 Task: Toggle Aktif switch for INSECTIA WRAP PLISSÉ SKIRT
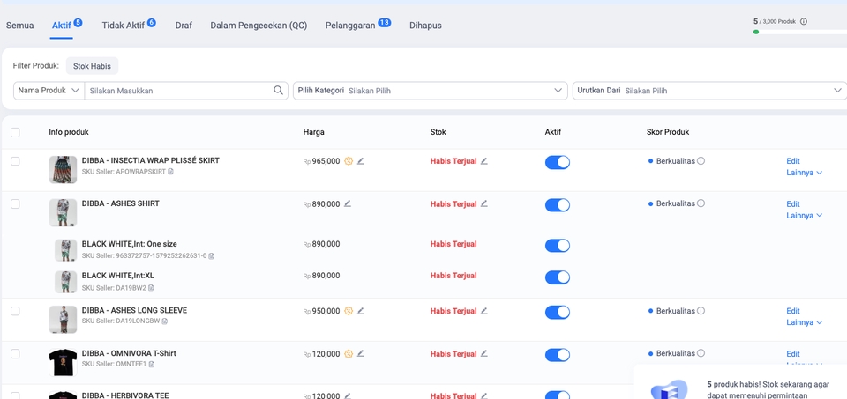(557, 162)
